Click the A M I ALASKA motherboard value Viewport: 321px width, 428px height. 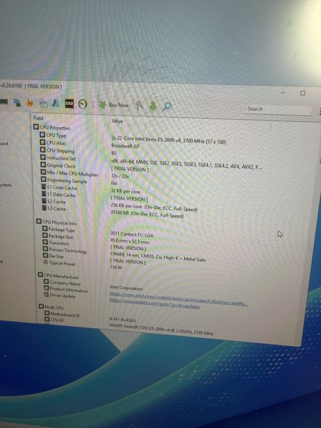coord(122,319)
